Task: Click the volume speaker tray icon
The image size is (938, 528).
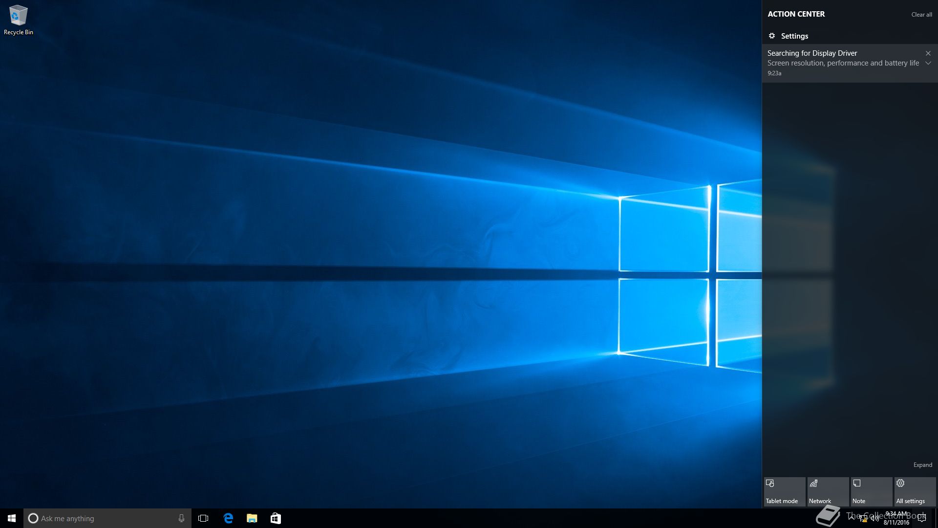Action: click(875, 519)
